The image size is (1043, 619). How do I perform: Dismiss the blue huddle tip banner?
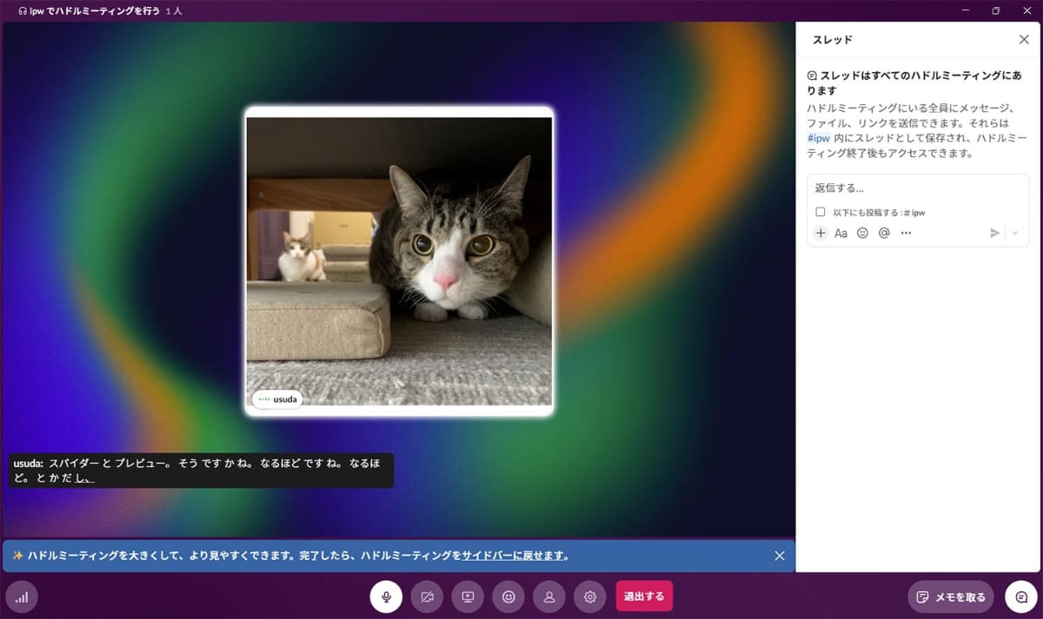click(780, 556)
